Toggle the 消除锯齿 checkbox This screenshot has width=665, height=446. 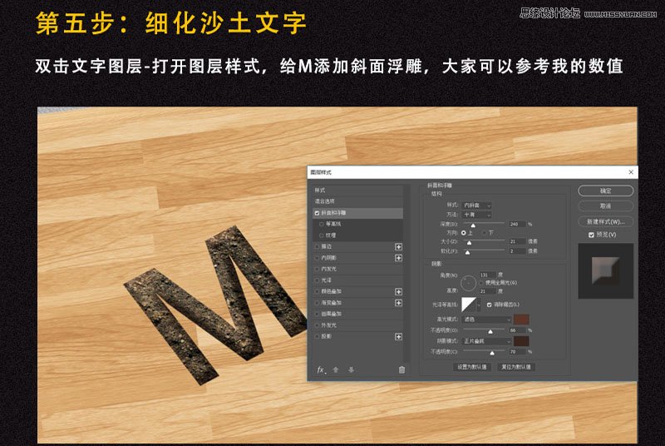click(489, 305)
